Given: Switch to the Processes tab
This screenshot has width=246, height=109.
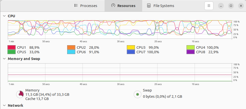Looking at the screenshot, I should 86,6.
